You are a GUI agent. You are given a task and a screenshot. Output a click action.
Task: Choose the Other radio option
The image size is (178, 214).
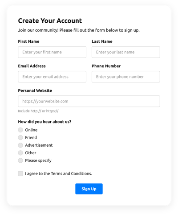[x=20, y=153]
